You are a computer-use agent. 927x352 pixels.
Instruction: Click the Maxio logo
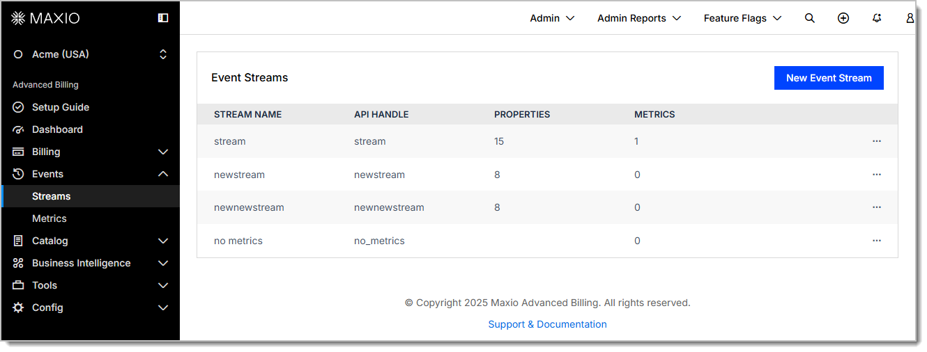coord(46,18)
